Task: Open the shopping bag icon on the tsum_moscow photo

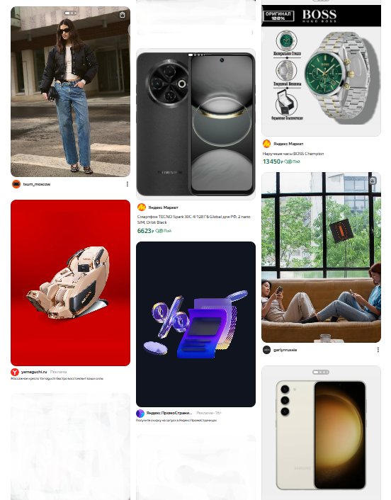Action: click(122, 15)
